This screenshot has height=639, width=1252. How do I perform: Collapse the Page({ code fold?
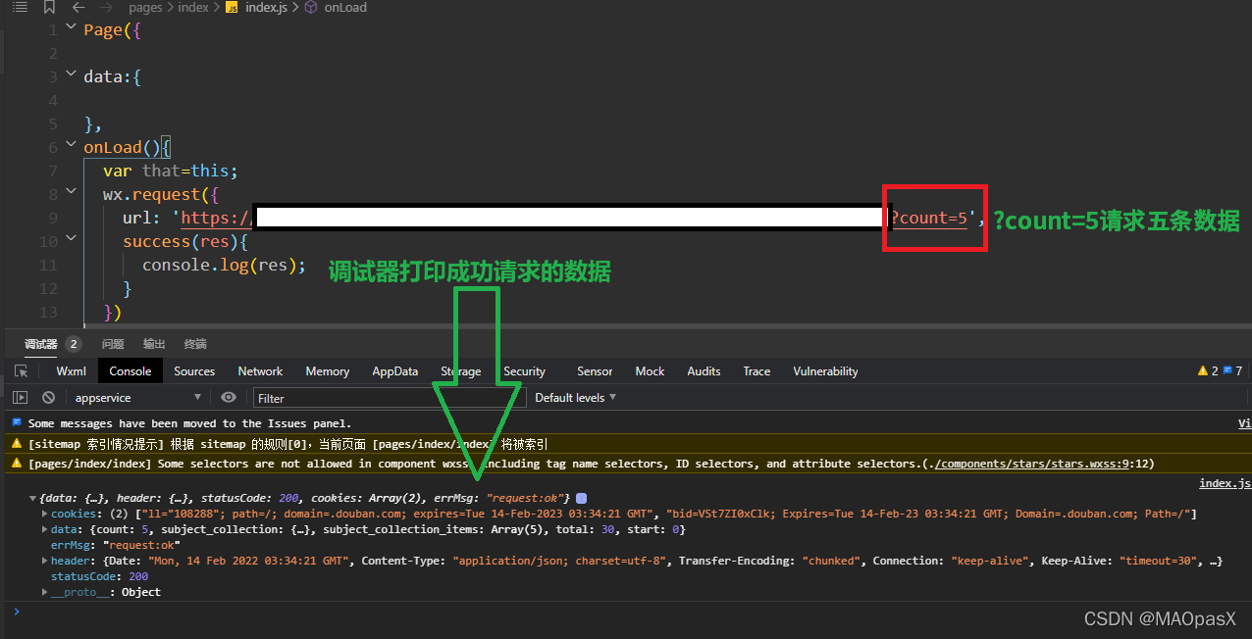tap(71, 28)
